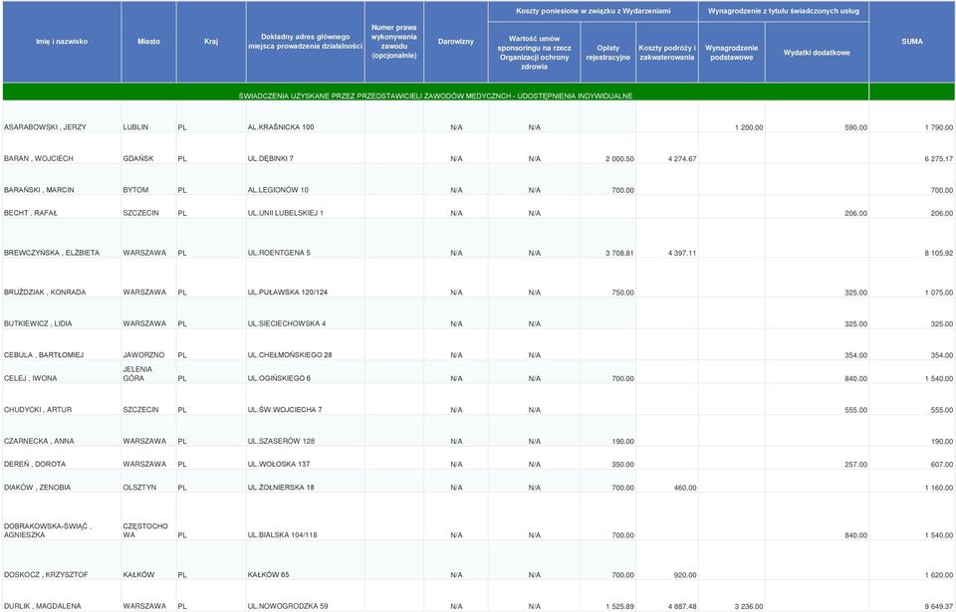This screenshot has height=612, width=956.
Task: Click sum value '8 105.92'
Action: [x=938, y=253]
